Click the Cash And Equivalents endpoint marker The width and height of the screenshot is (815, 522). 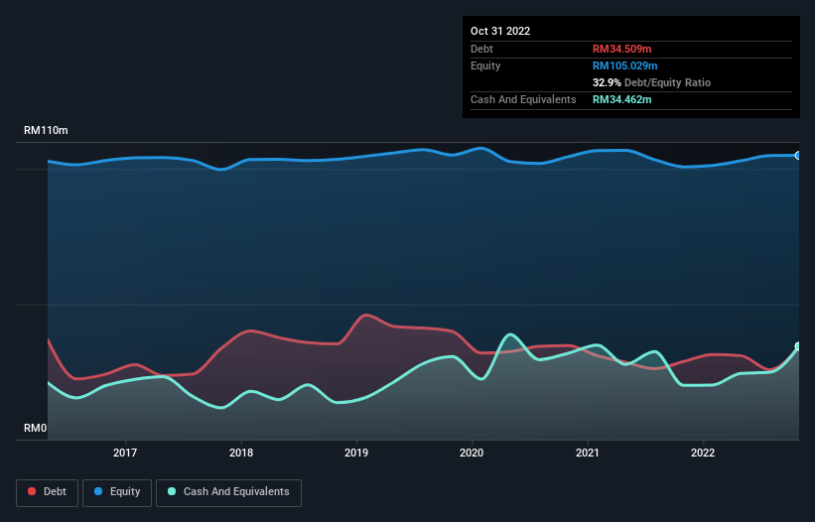pyautogui.click(x=798, y=346)
